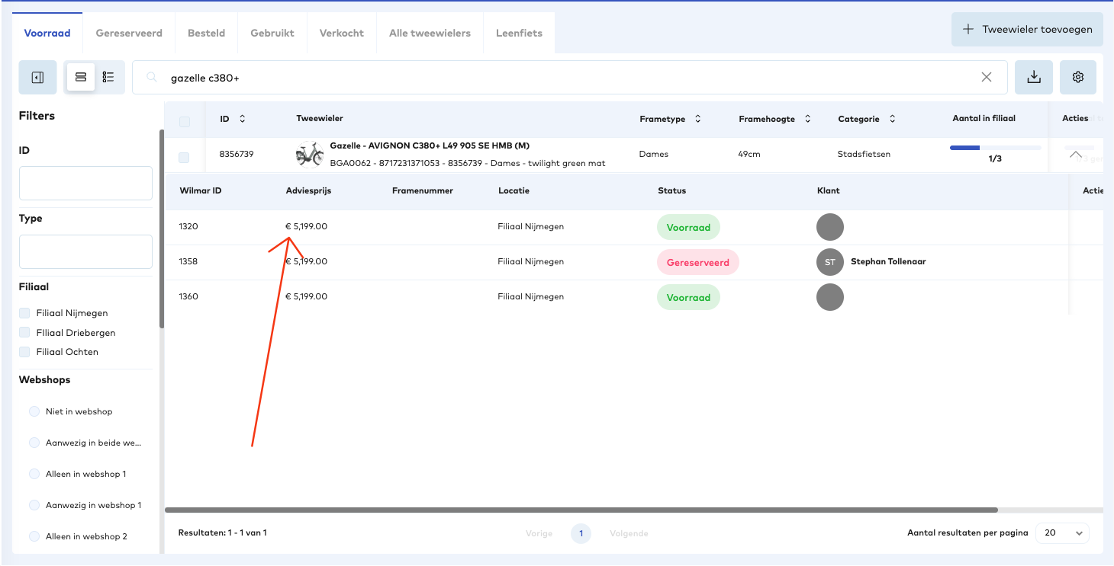Click the Gazelle Avignon bike thumbnail

pos(309,154)
